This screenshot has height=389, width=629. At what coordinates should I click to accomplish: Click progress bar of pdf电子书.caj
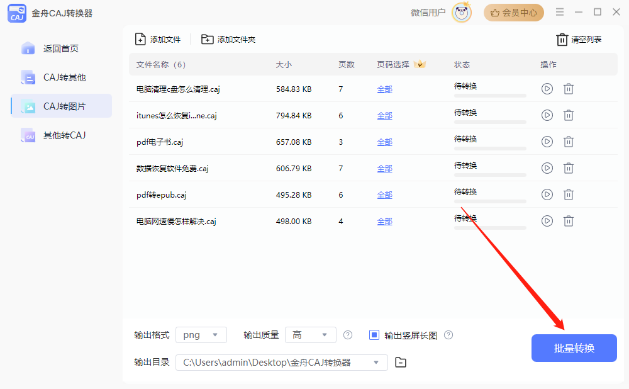490,149
